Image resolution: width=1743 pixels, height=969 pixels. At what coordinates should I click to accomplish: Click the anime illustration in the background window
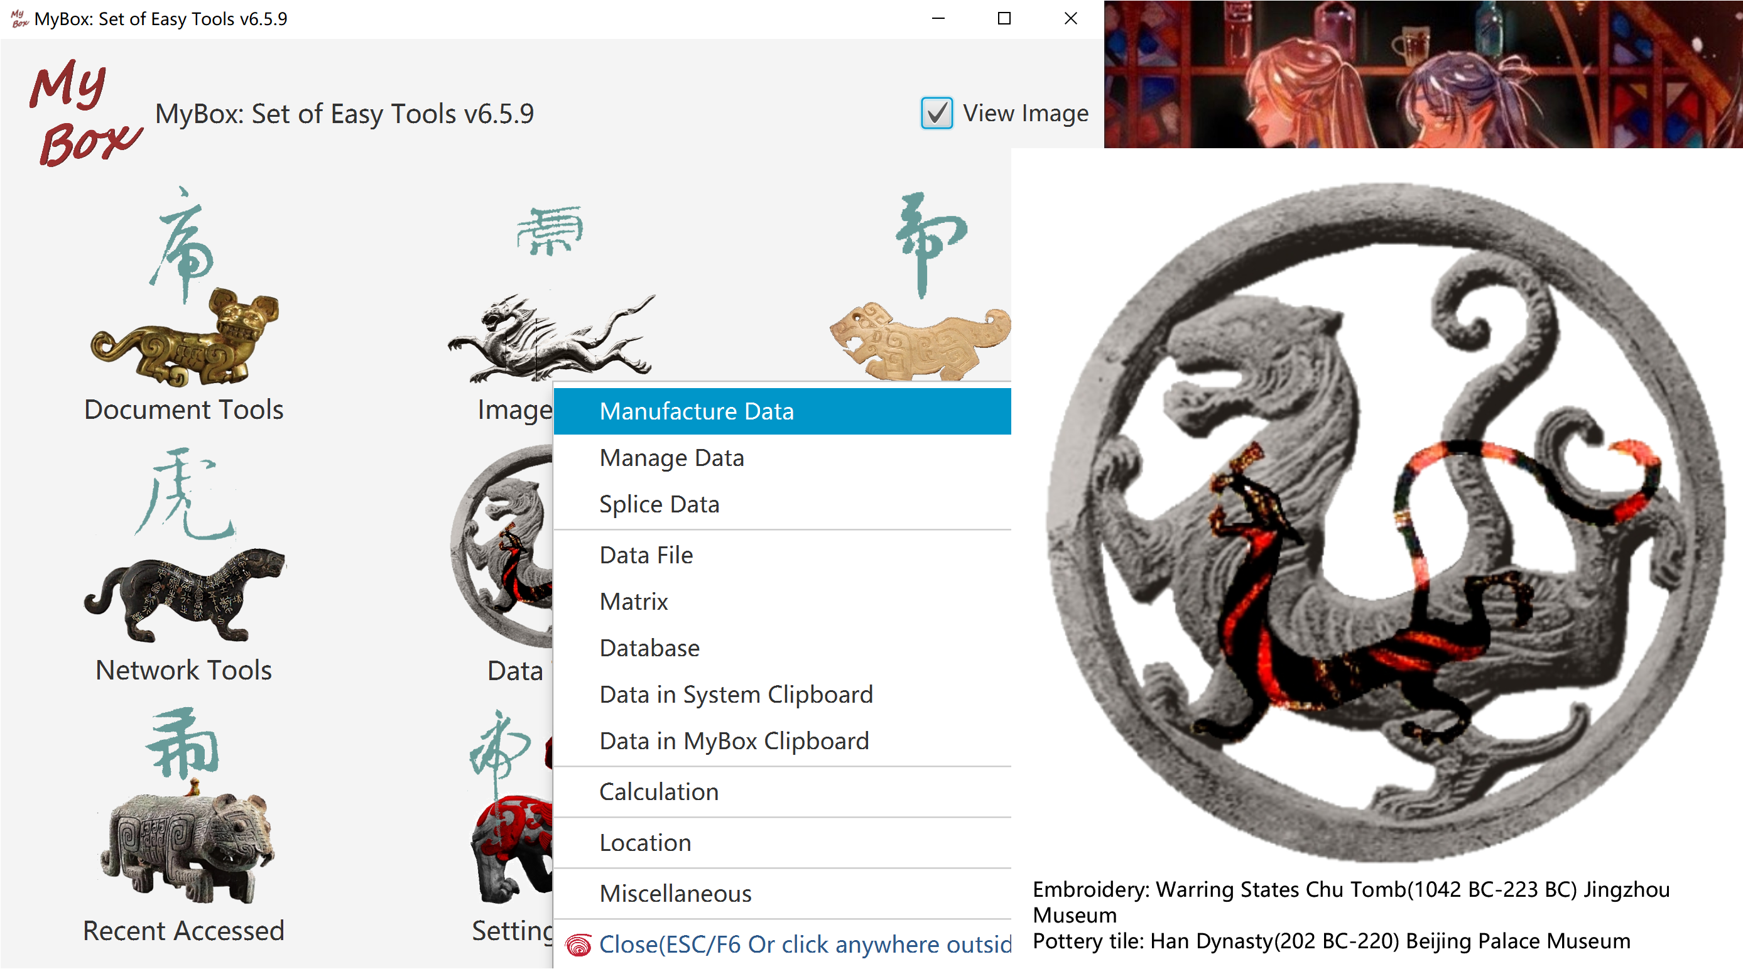(1424, 75)
